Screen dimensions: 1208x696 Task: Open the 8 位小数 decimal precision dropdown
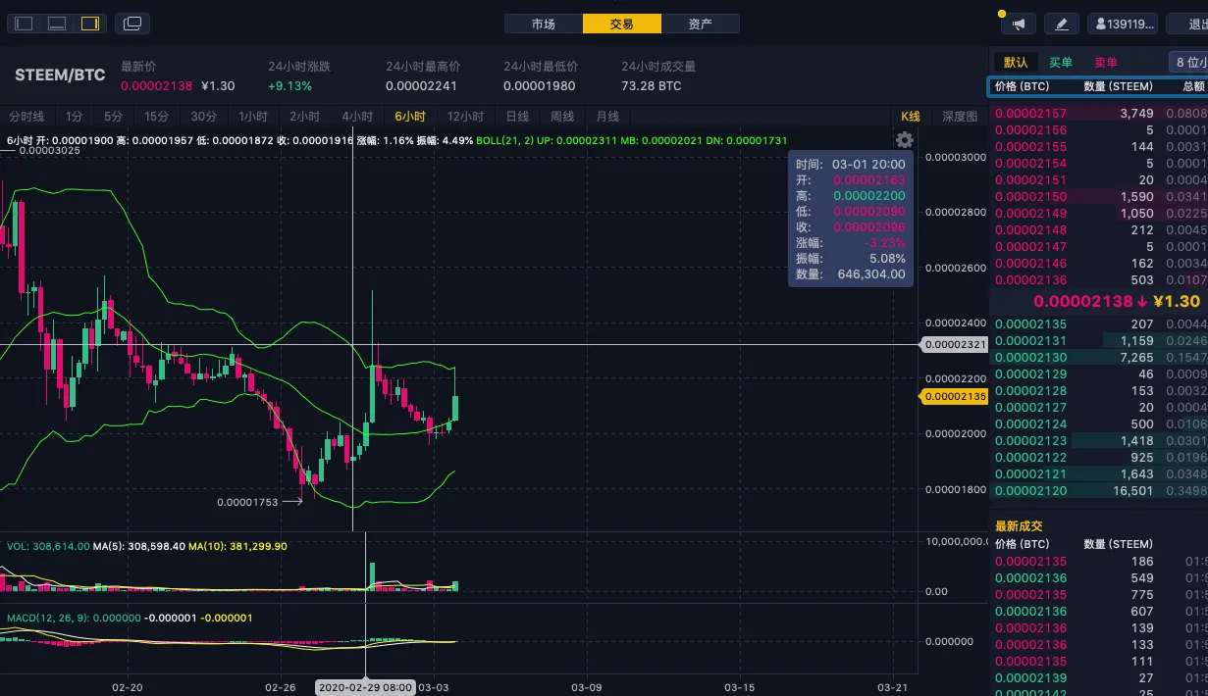(1188, 63)
